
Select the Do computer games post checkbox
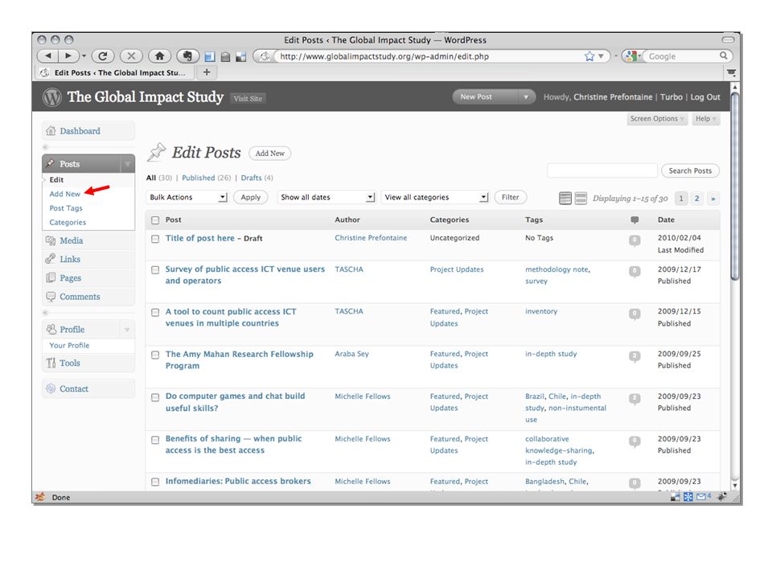click(155, 396)
